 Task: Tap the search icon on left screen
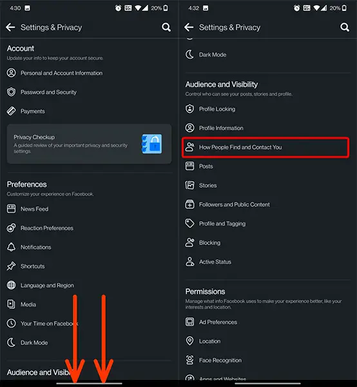[x=166, y=27]
